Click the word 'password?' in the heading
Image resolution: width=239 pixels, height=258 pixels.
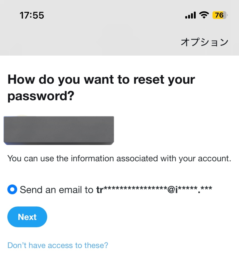click(41, 96)
